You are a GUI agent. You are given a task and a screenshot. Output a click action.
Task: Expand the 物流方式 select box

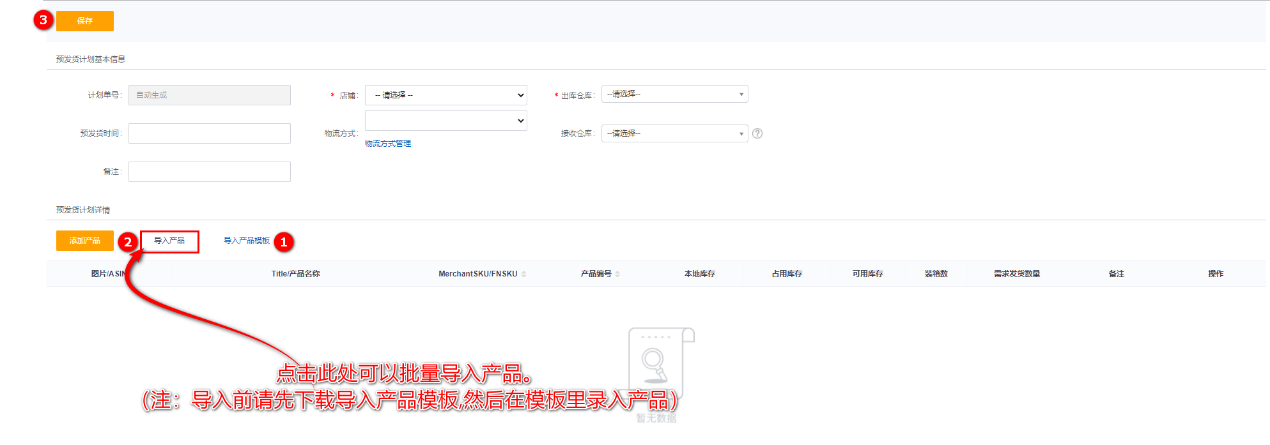(x=445, y=121)
